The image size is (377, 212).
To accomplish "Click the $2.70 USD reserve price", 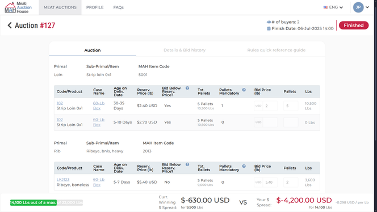I will click(x=147, y=122).
